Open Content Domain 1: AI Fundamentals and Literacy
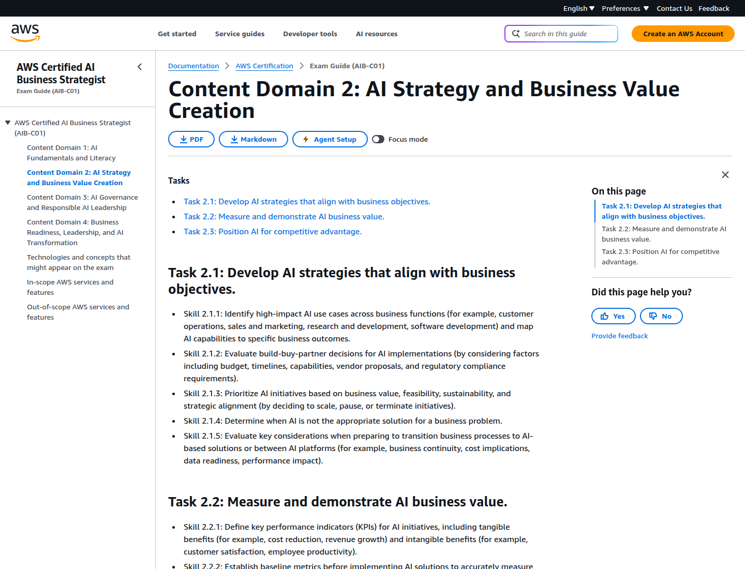Screen dimensions: 745x569 coord(71,153)
